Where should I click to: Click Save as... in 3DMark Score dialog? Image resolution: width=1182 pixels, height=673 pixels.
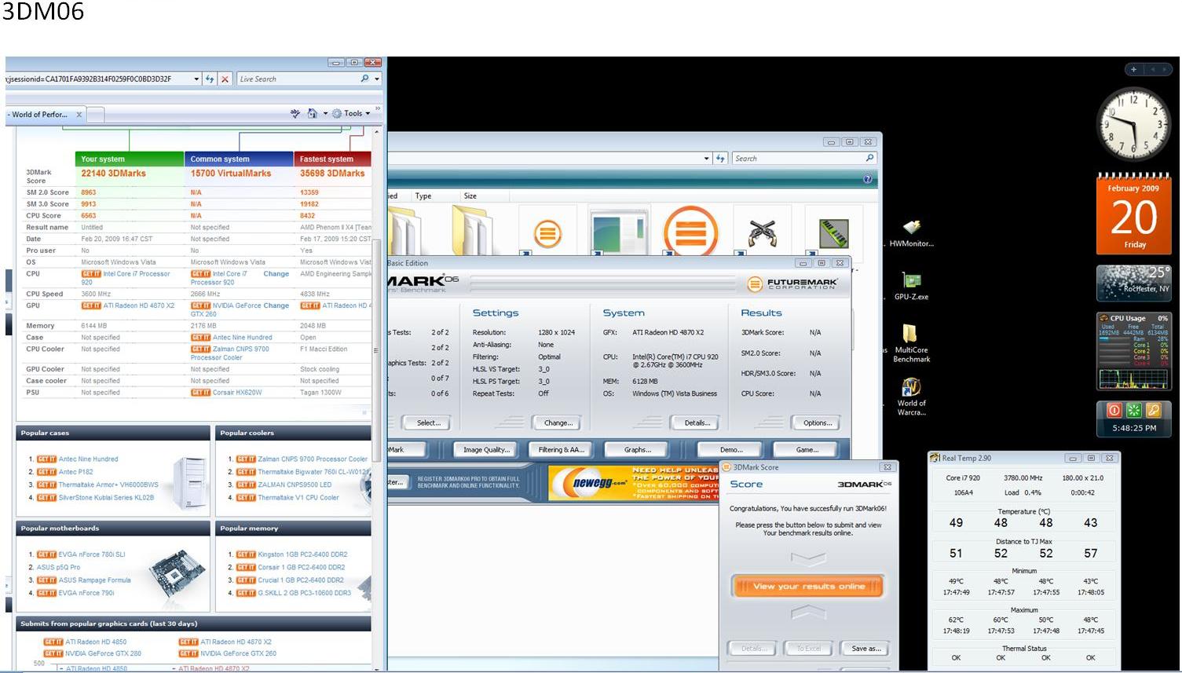click(865, 649)
